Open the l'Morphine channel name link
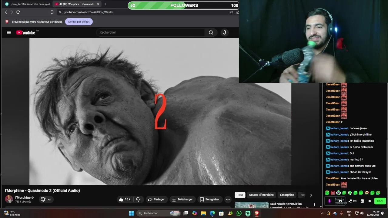The image size is (388, 218). [x=23, y=197]
